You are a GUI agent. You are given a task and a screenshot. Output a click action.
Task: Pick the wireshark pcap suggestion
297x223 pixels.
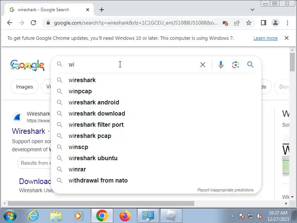tap(156, 136)
